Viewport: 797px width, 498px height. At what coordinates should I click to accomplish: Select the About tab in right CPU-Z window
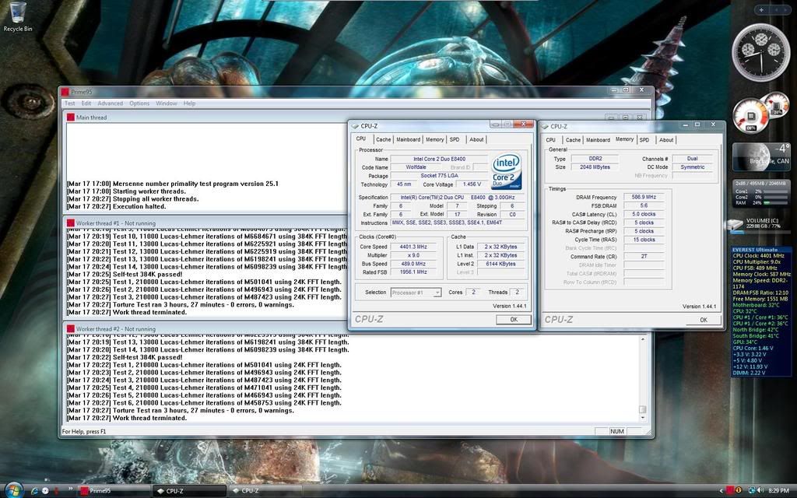(666, 140)
